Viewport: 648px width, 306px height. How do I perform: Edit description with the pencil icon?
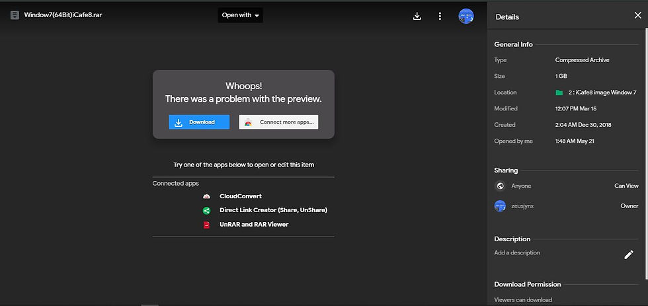pos(629,255)
